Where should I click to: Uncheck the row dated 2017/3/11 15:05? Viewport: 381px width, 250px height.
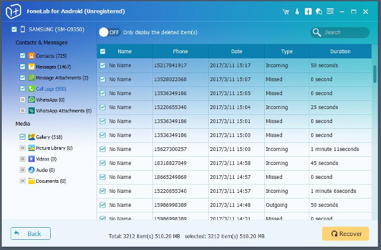click(x=102, y=93)
